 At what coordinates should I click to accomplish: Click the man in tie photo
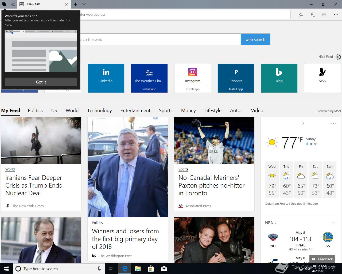click(41, 240)
